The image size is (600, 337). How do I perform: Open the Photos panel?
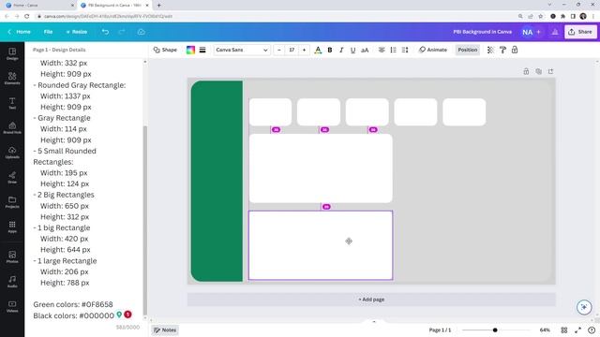tap(12, 256)
